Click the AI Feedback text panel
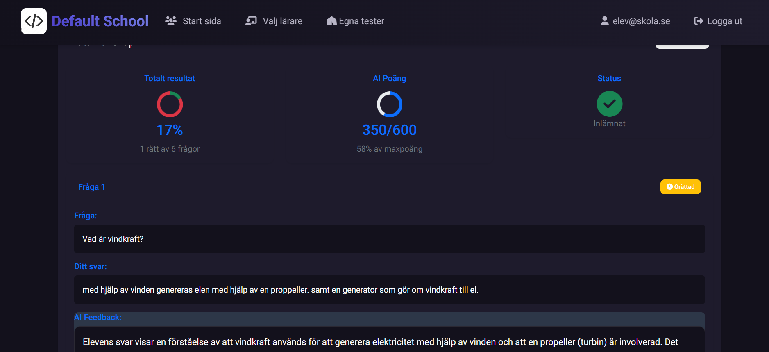Screen dimensions: 769x352 (389, 340)
